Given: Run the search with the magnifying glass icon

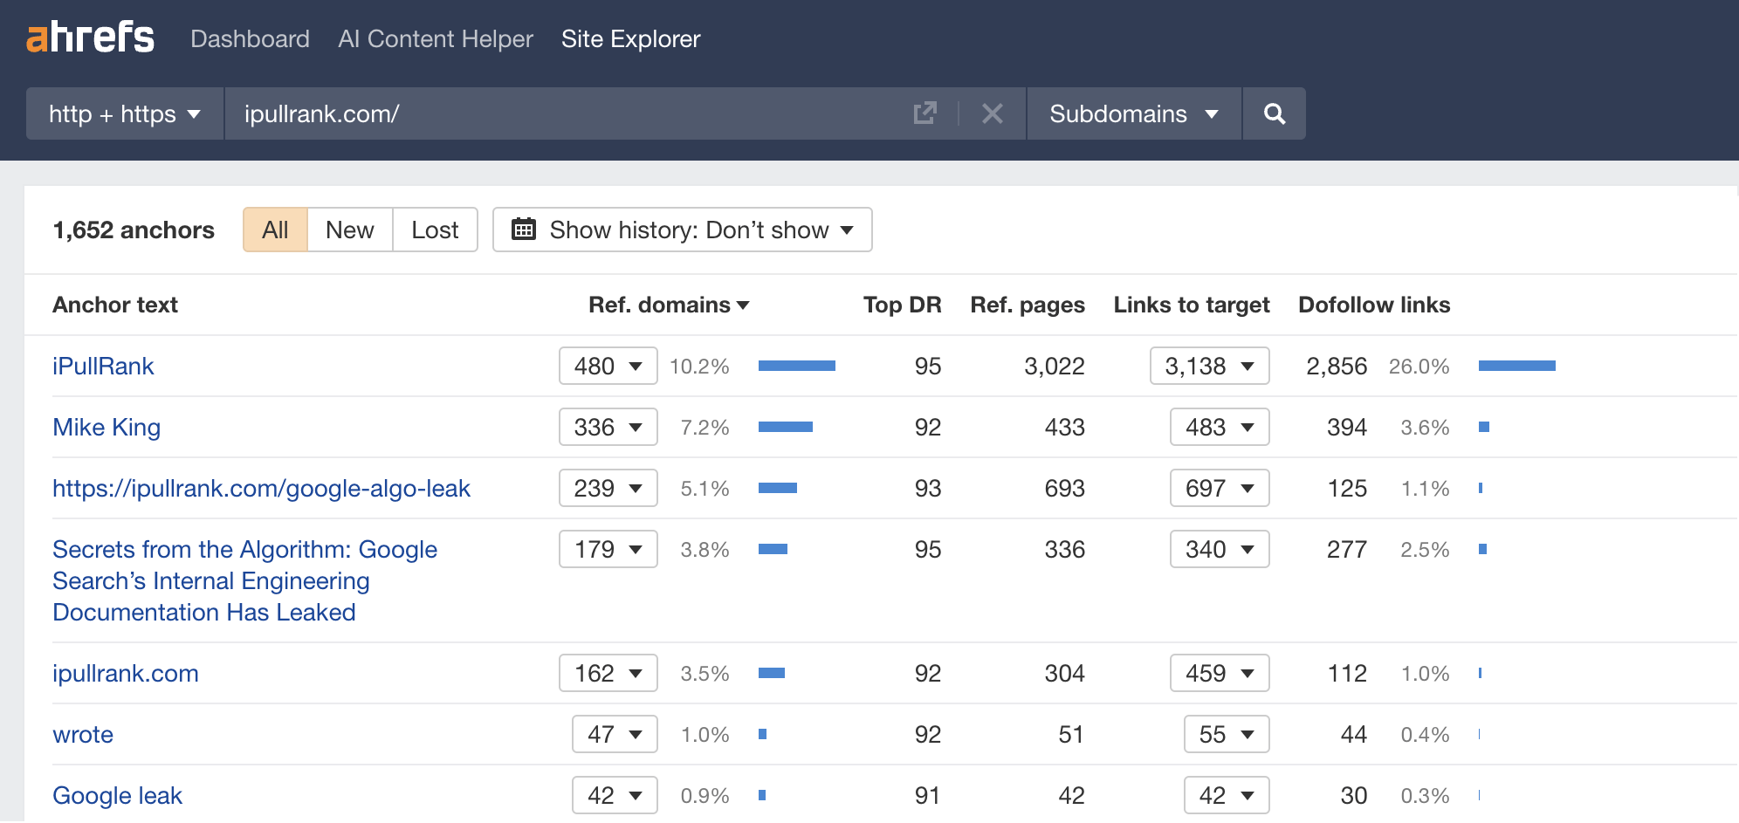Looking at the screenshot, I should [x=1274, y=113].
